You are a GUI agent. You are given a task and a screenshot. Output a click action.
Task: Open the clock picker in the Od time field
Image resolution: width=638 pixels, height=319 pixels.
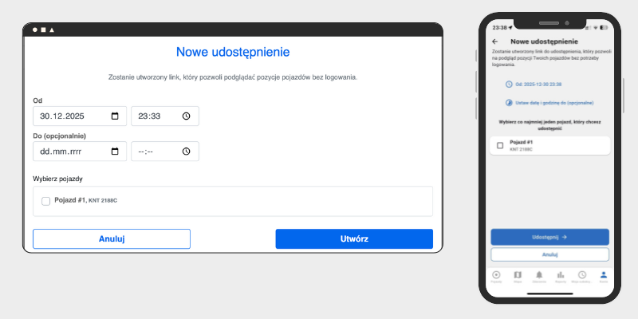[186, 116]
